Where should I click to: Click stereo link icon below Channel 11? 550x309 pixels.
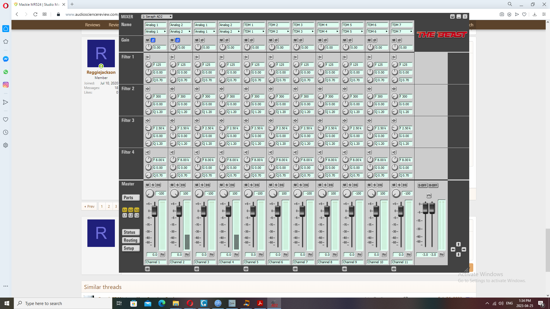click(394, 269)
